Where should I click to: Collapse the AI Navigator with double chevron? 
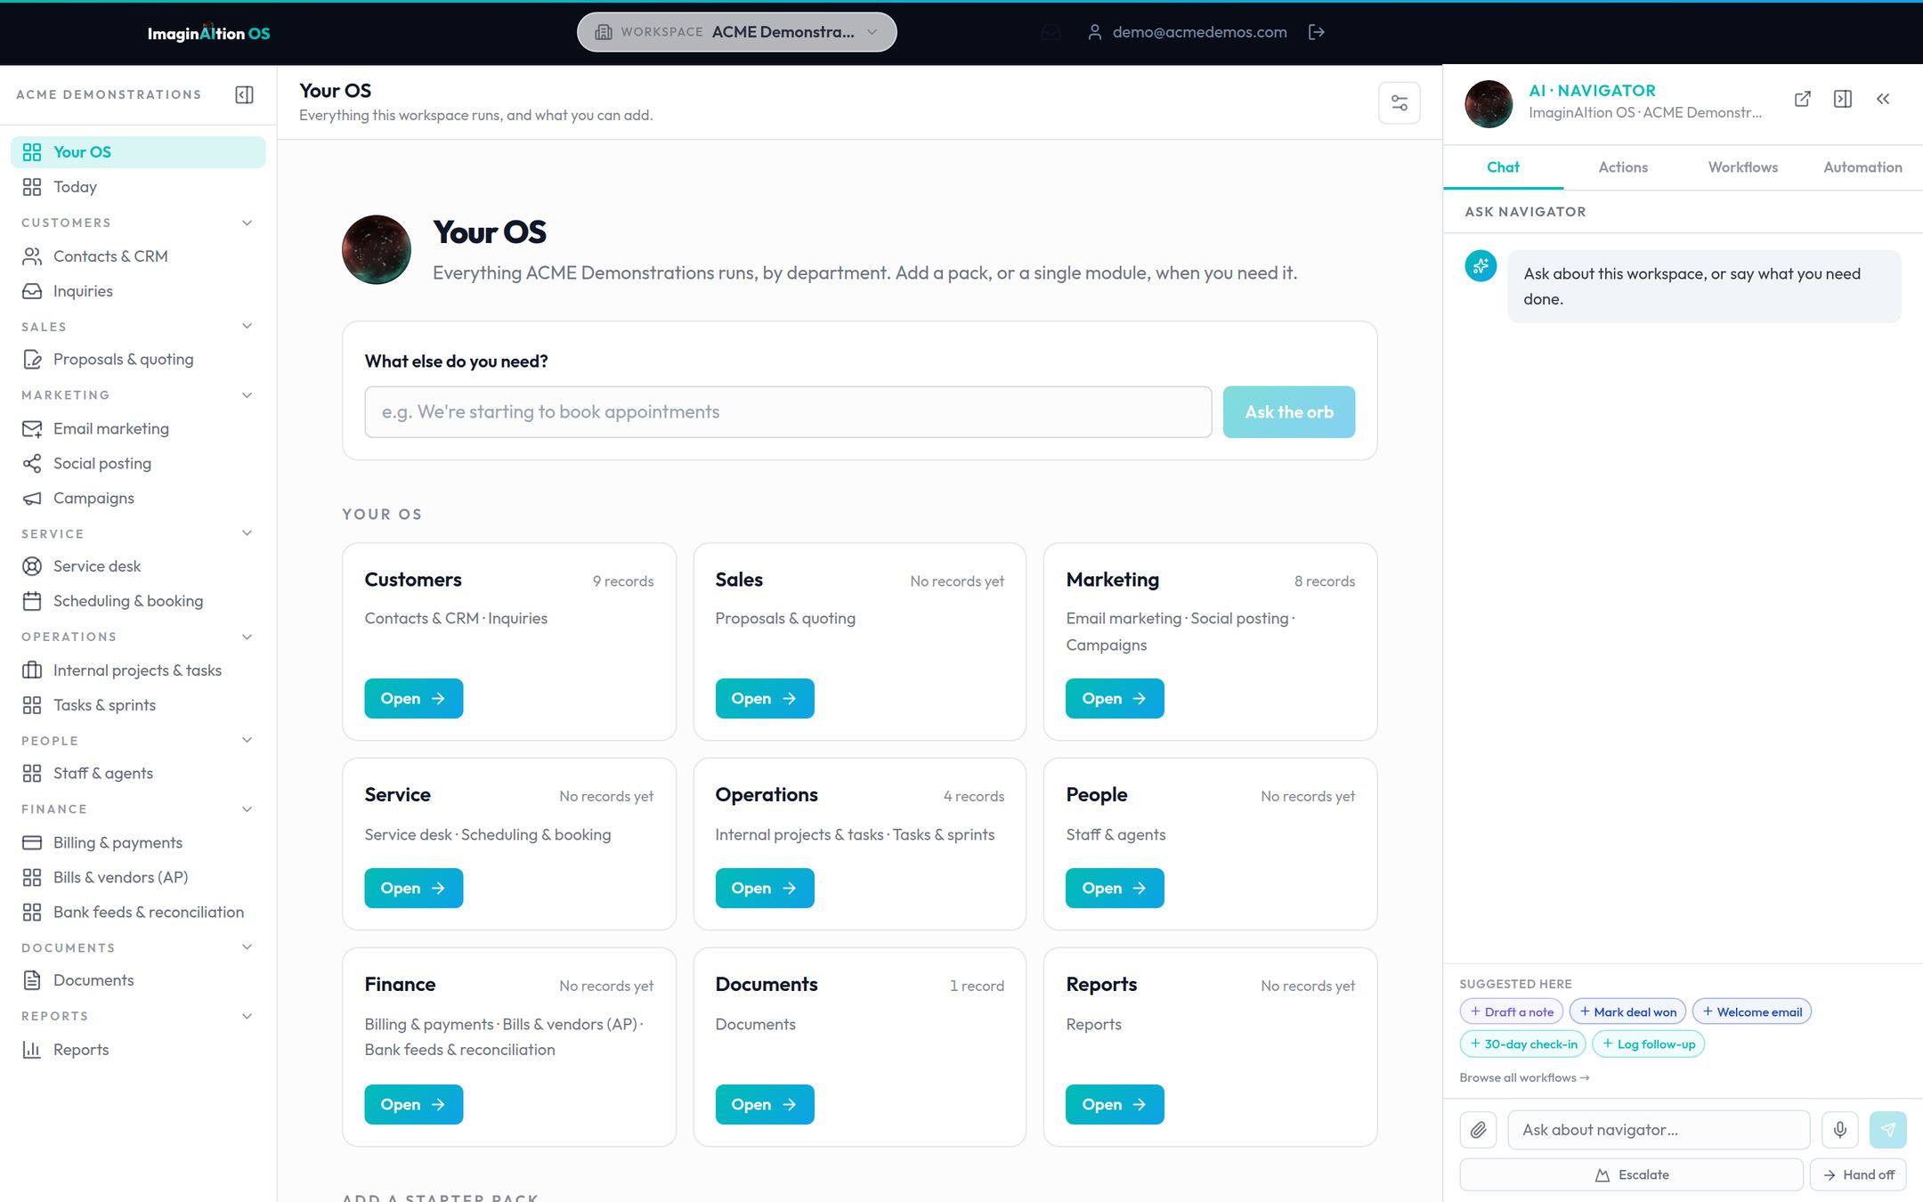(x=1883, y=99)
